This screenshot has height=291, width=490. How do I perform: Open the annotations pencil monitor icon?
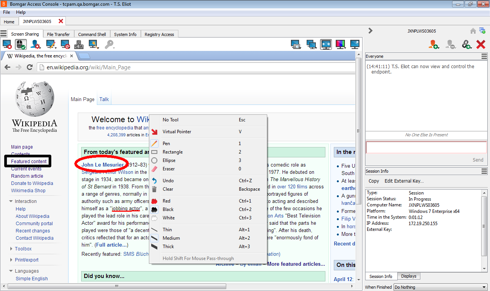tap(51, 45)
